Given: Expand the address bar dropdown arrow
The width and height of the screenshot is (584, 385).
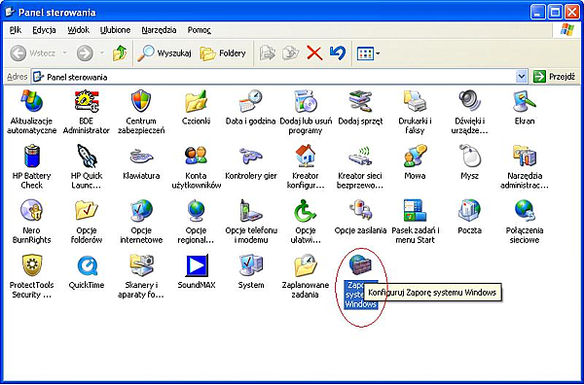Looking at the screenshot, I should [522, 77].
